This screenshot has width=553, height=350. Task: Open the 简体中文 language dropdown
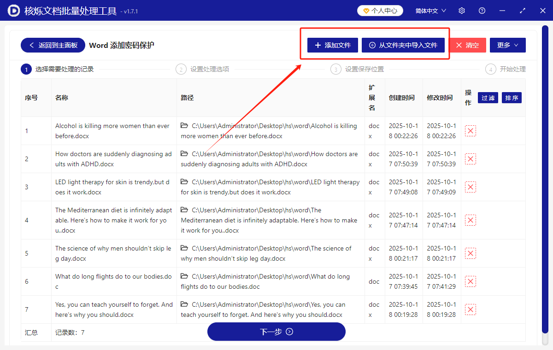pos(429,10)
